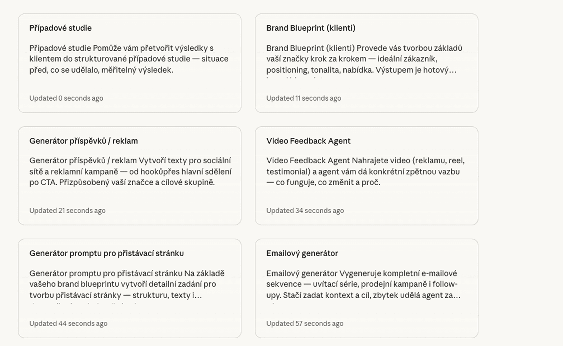The width and height of the screenshot is (563, 346).
Task: Open the "Generátor příspěvků / reklam" card
Action: (130, 175)
